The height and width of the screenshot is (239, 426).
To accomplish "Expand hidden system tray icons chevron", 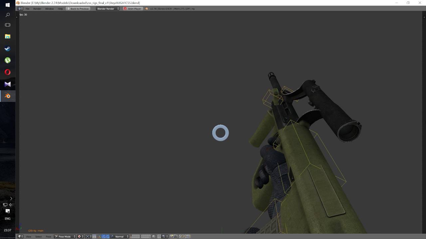I will click(11, 199).
